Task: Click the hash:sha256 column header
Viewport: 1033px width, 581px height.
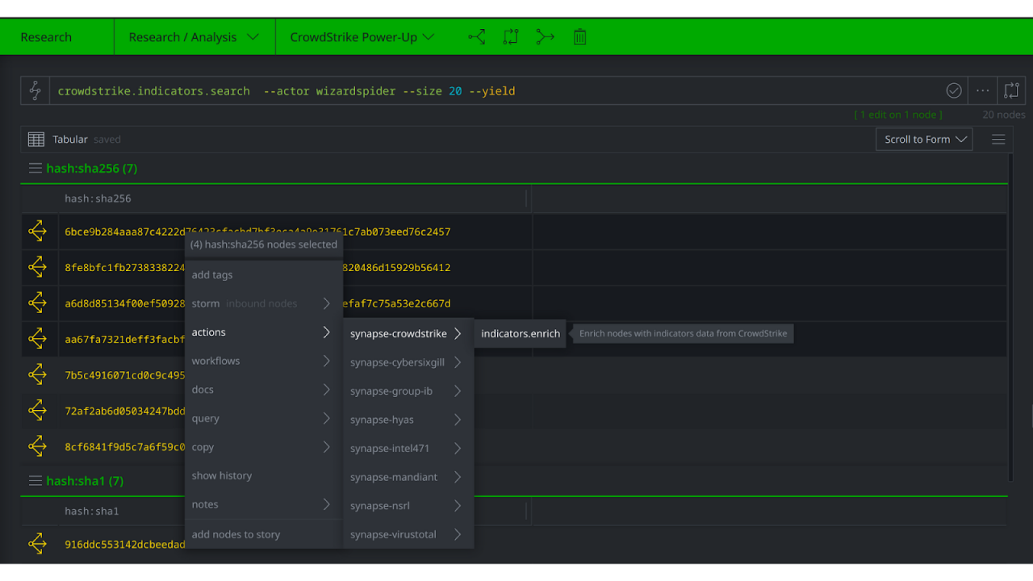Action: coord(98,199)
